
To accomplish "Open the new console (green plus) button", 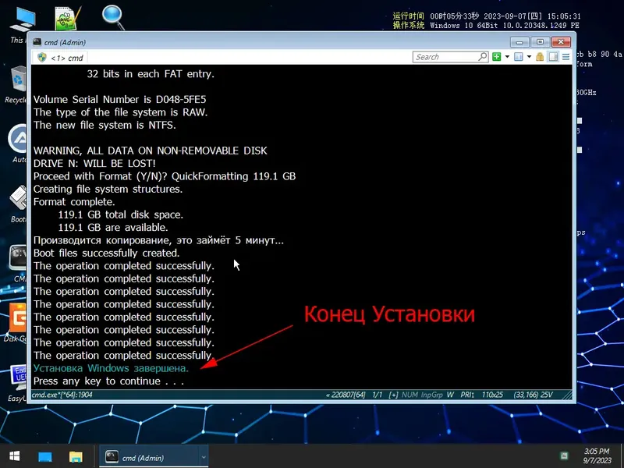I will (x=496, y=57).
